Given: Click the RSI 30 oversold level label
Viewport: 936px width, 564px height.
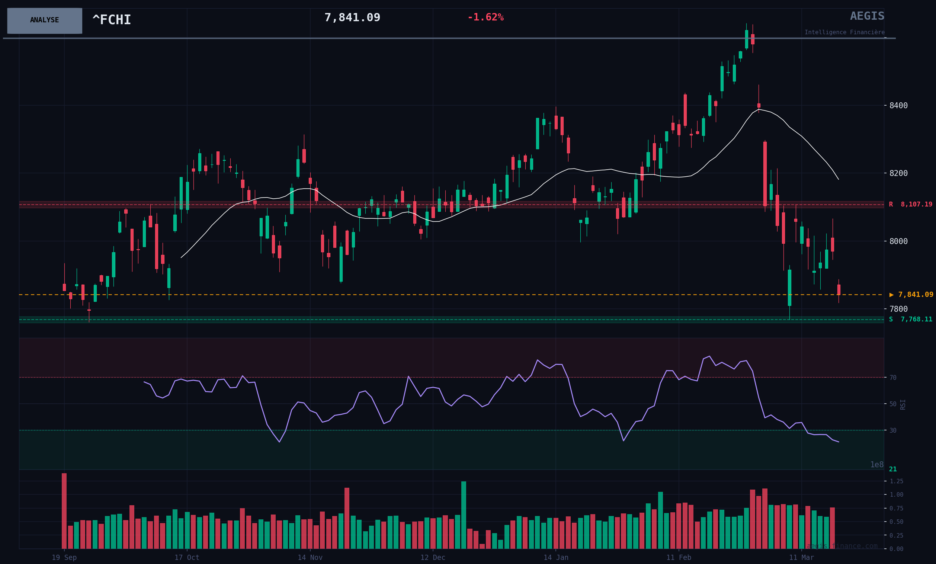Looking at the screenshot, I should coord(893,430).
